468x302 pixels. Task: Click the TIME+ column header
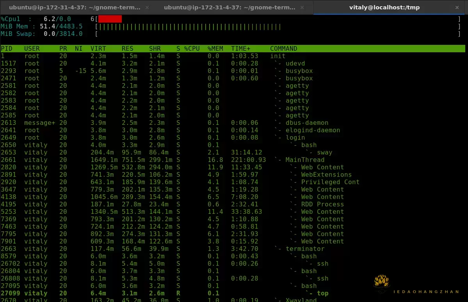pos(240,49)
